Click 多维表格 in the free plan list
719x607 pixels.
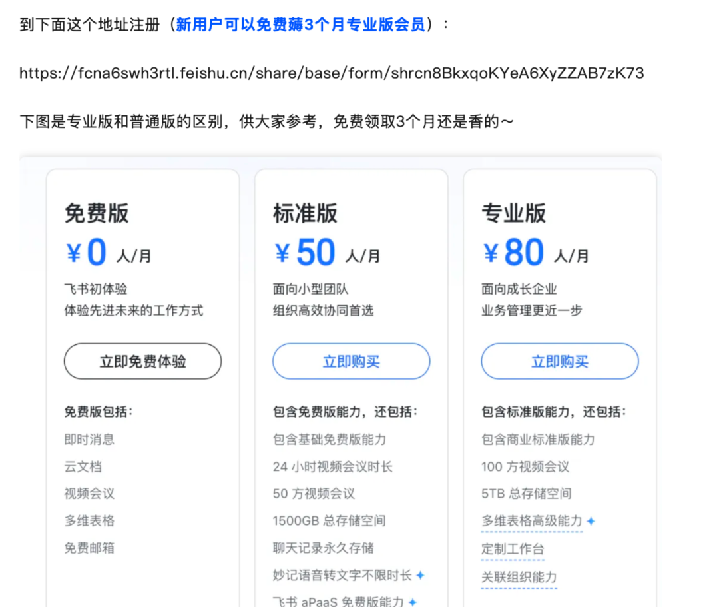[89, 521]
